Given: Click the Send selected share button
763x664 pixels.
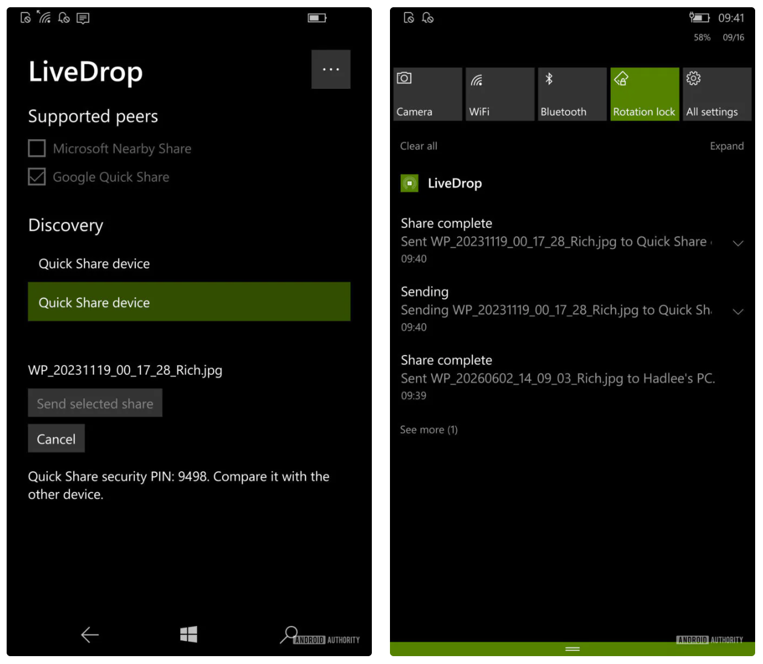Looking at the screenshot, I should (95, 403).
